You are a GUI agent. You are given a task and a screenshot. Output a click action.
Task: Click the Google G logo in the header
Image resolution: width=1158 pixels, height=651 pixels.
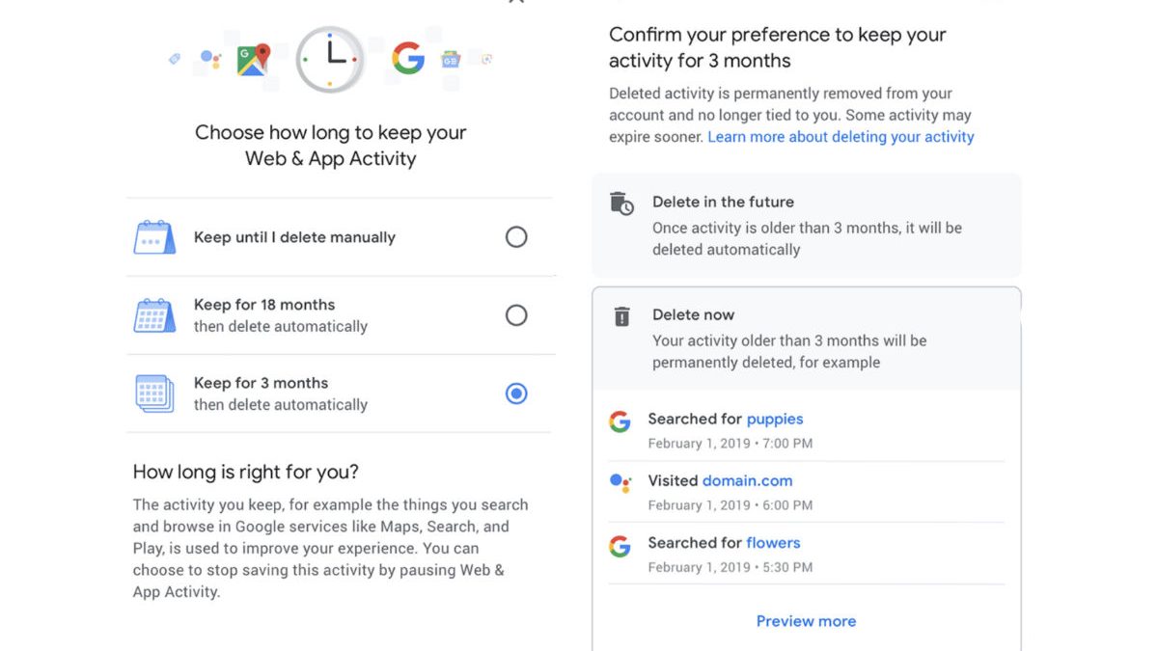(408, 59)
